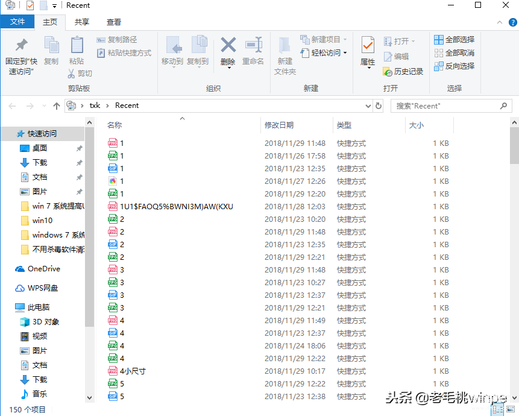This screenshot has height=416, width=519.
Task: Open the Copy to dropdown
Action: coord(200,67)
